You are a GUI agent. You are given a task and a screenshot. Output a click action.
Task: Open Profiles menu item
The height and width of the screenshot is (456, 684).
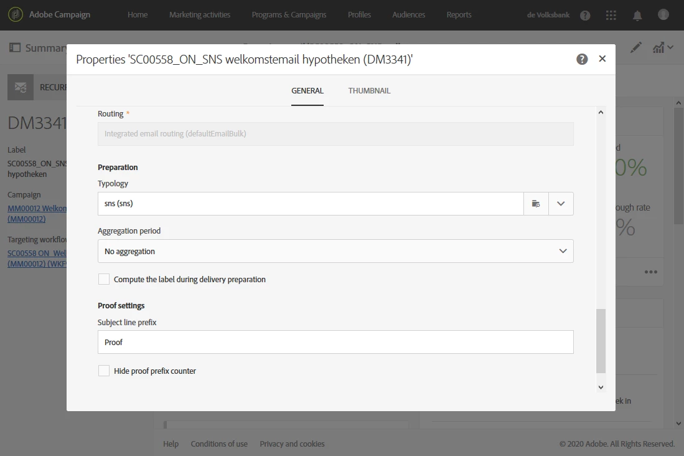[x=359, y=15]
